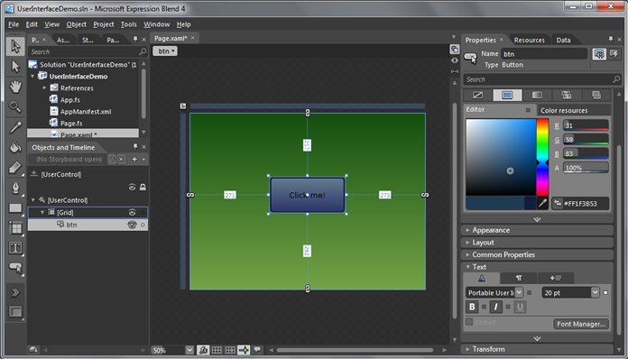Choose the Solid color brush option
The width and height of the screenshot is (628, 359).
(x=507, y=95)
